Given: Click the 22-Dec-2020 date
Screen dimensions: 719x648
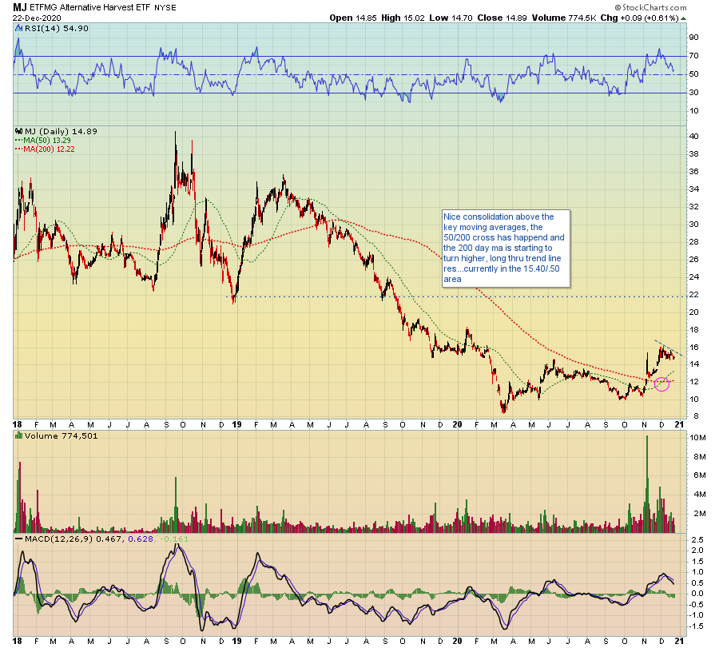Looking at the screenshot, I should pos(37,18).
